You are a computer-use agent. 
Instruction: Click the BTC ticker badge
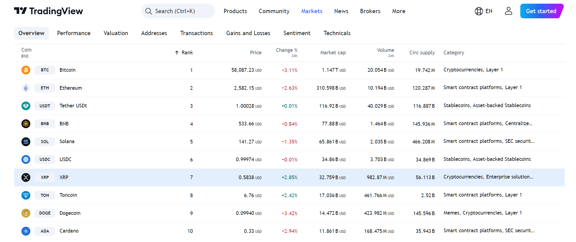pos(45,70)
